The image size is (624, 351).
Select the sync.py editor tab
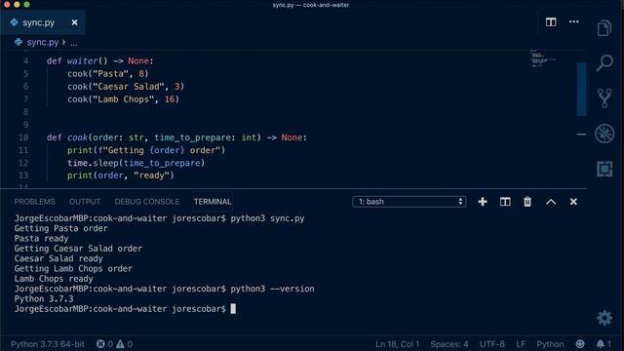(43, 22)
